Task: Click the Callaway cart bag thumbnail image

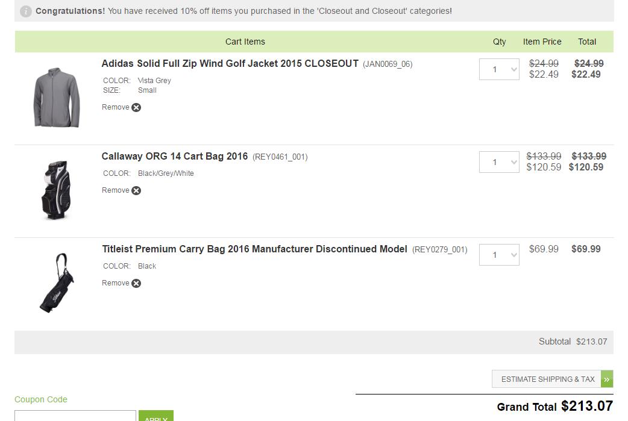Action: point(56,190)
